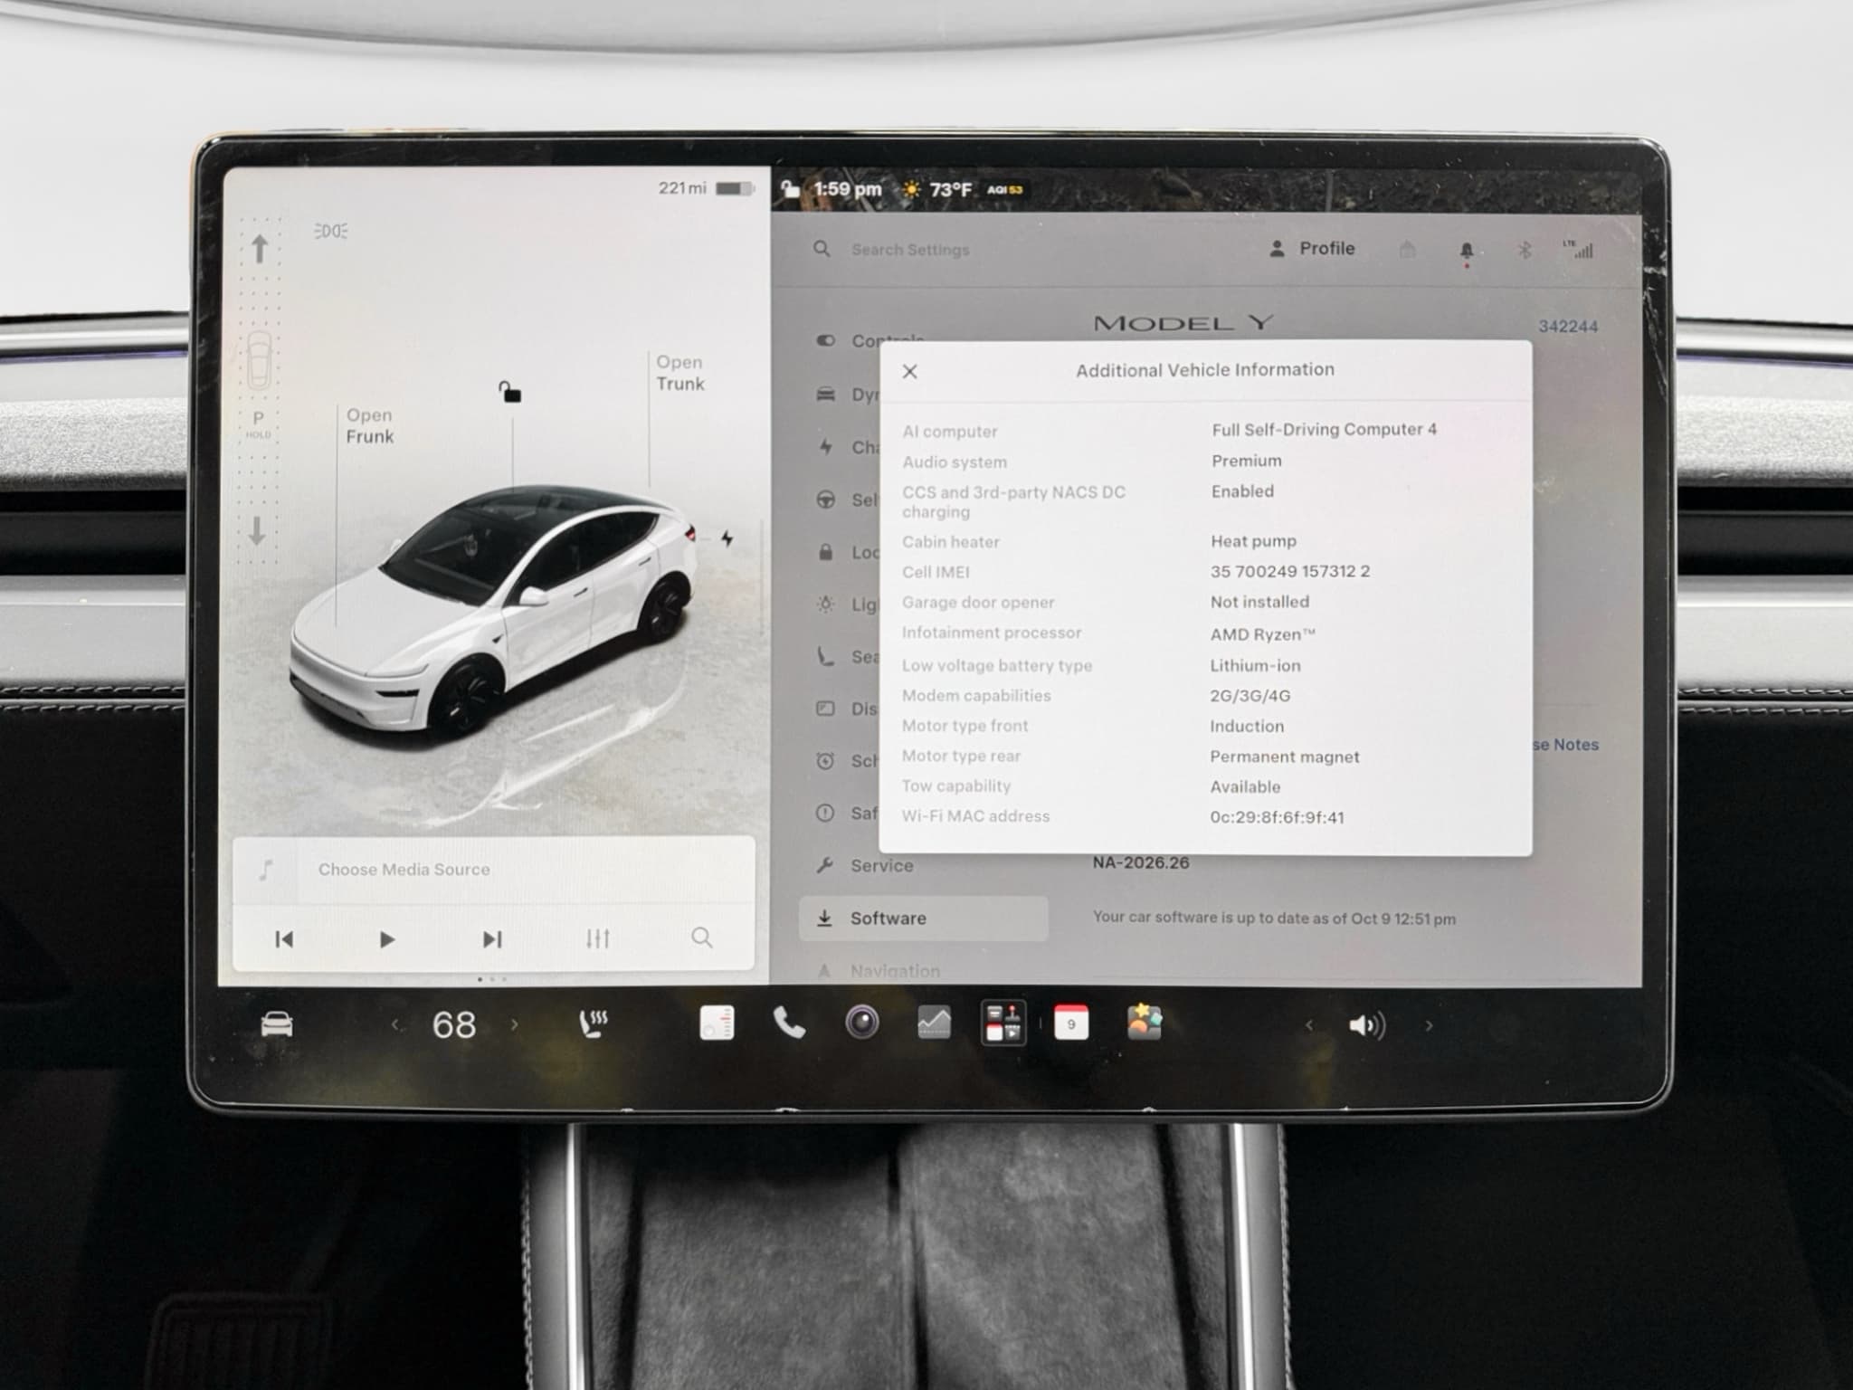Open the Toybox colorful app icon
The image size is (1853, 1390).
[x=1144, y=1022]
